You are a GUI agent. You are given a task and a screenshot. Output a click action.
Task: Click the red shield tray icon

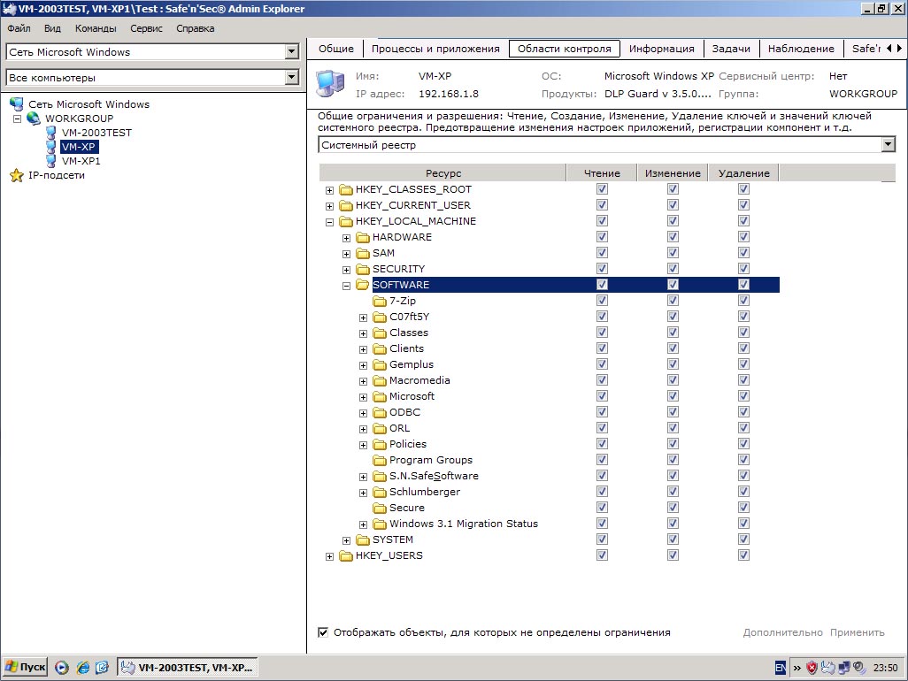tap(812, 668)
